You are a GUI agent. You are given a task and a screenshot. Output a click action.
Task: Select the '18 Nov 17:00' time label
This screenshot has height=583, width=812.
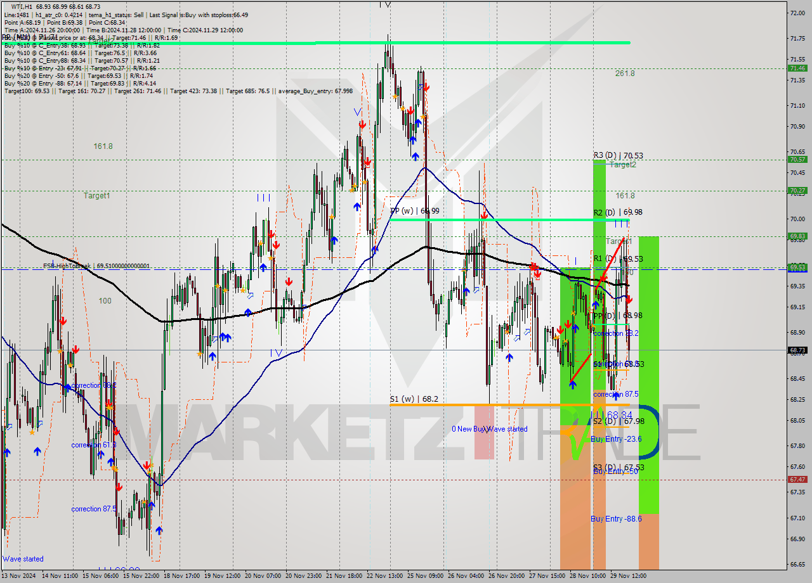(x=182, y=577)
